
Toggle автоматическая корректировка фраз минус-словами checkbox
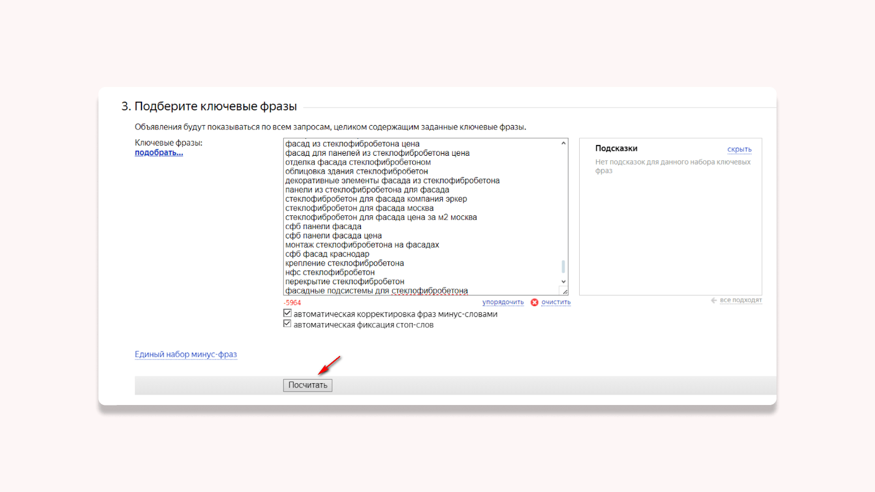[x=287, y=313]
